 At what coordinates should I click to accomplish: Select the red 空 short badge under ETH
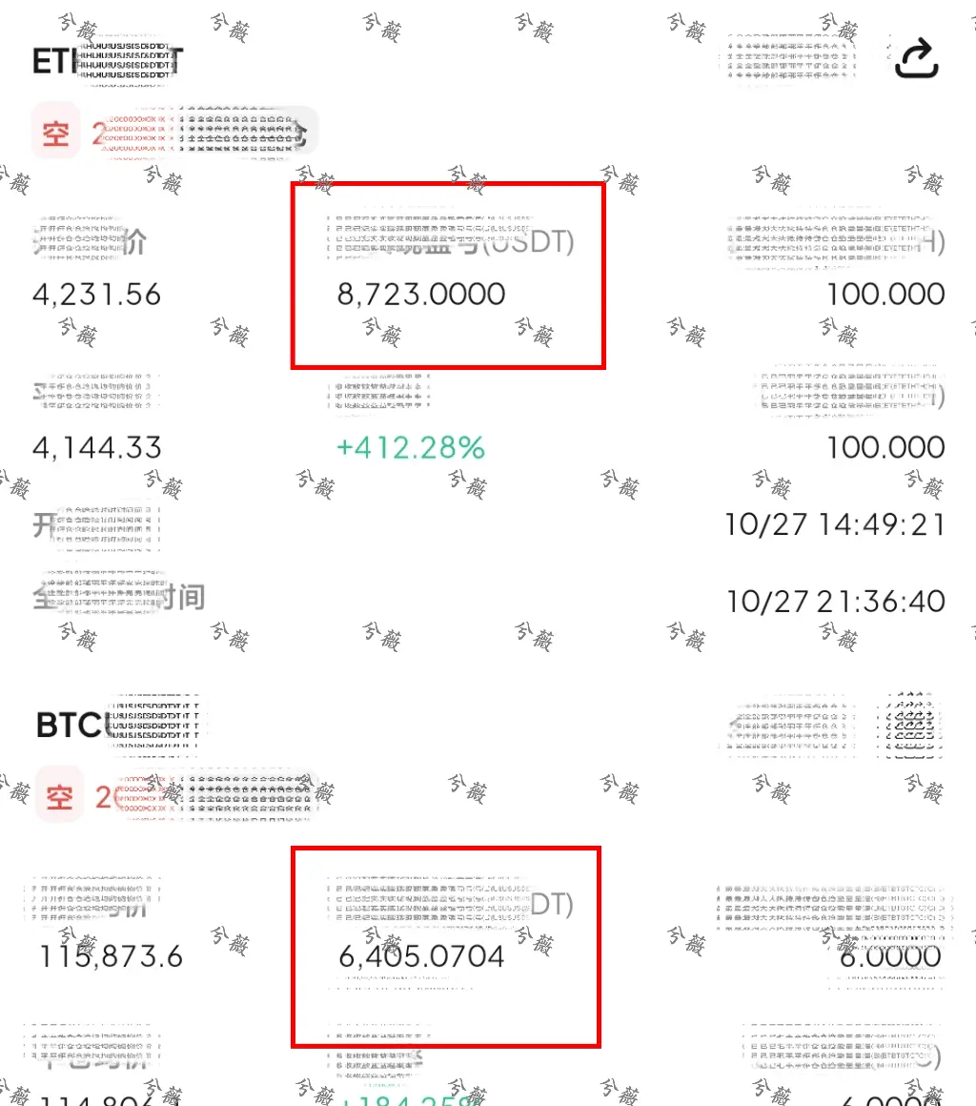[x=55, y=133]
